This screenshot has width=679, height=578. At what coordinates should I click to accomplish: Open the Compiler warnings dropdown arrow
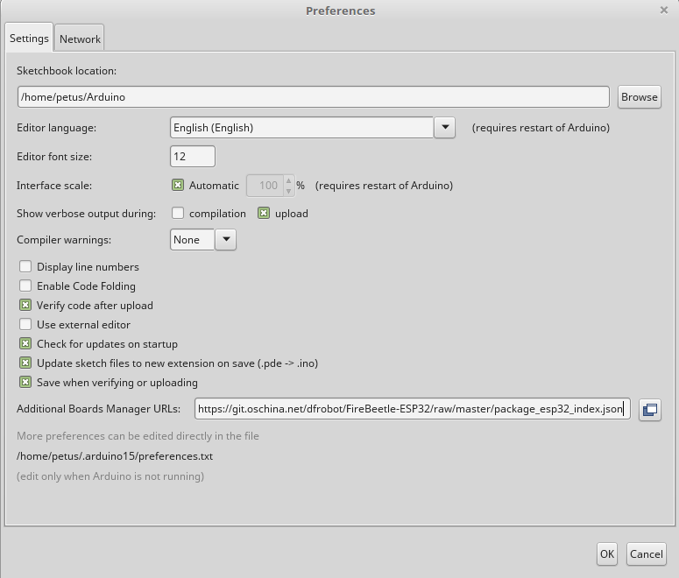pos(226,239)
